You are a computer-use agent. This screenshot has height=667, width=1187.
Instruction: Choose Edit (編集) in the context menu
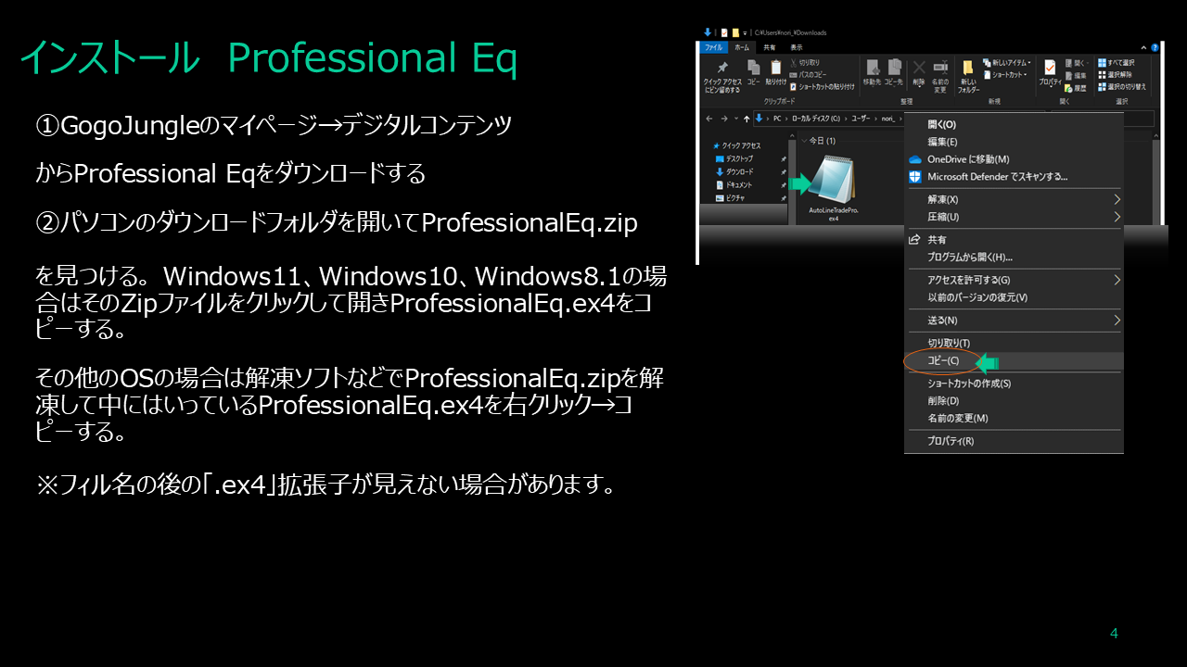point(1014,142)
